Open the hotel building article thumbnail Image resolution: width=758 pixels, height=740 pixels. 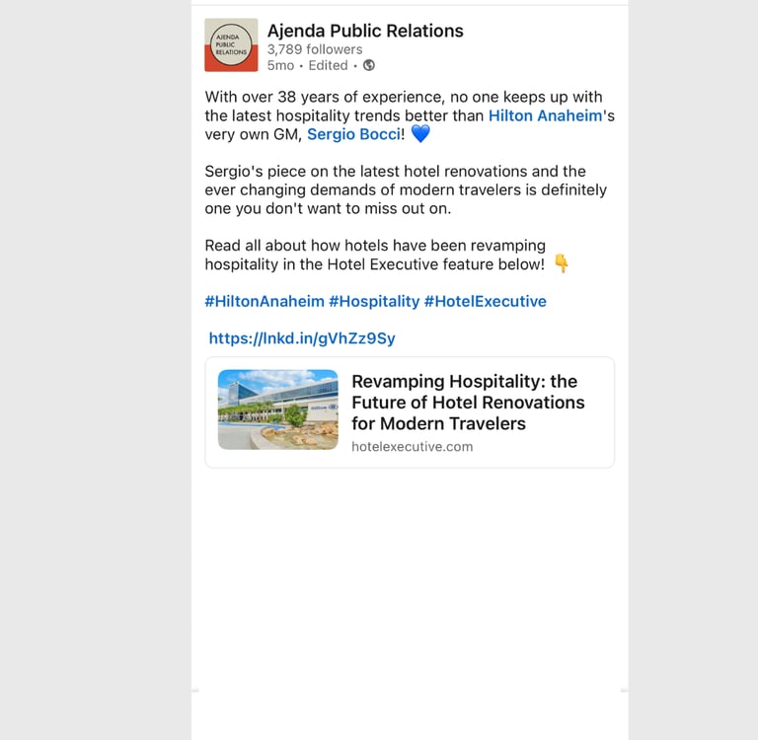(278, 409)
